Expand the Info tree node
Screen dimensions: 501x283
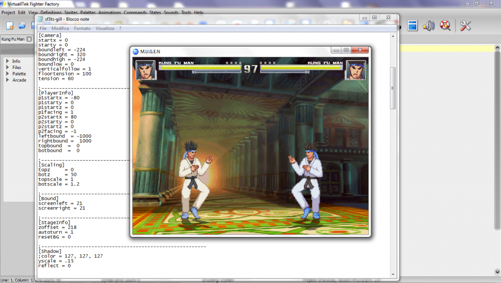pos(8,61)
